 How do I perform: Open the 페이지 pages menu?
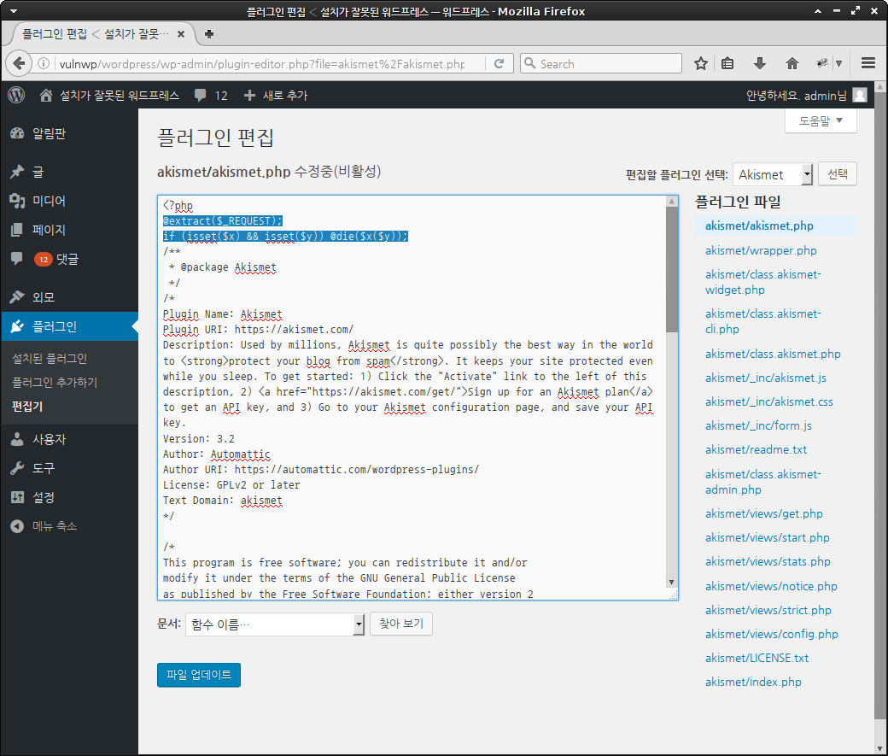pos(69,230)
